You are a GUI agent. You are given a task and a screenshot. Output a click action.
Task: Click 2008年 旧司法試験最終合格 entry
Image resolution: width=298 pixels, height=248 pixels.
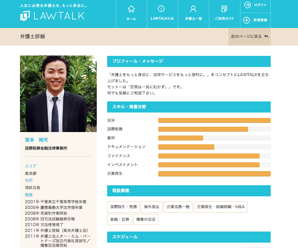click(x=50, y=219)
